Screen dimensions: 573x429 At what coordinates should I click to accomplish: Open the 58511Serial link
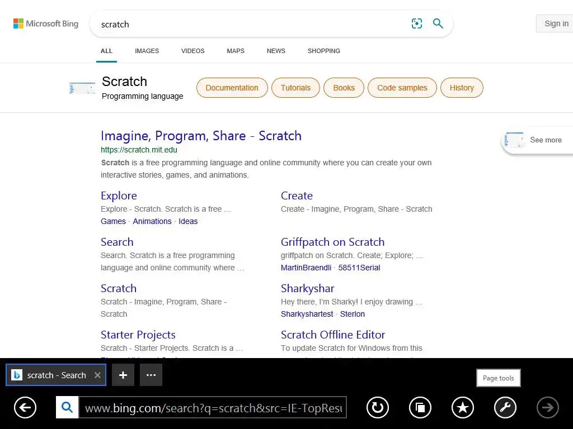[x=359, y=268]
